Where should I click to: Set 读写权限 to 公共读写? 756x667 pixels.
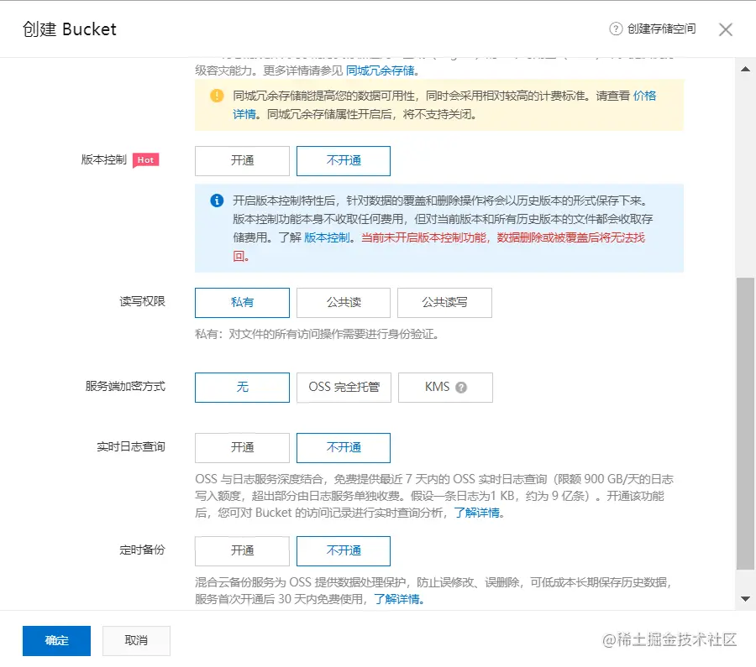(x=444, y=302)
